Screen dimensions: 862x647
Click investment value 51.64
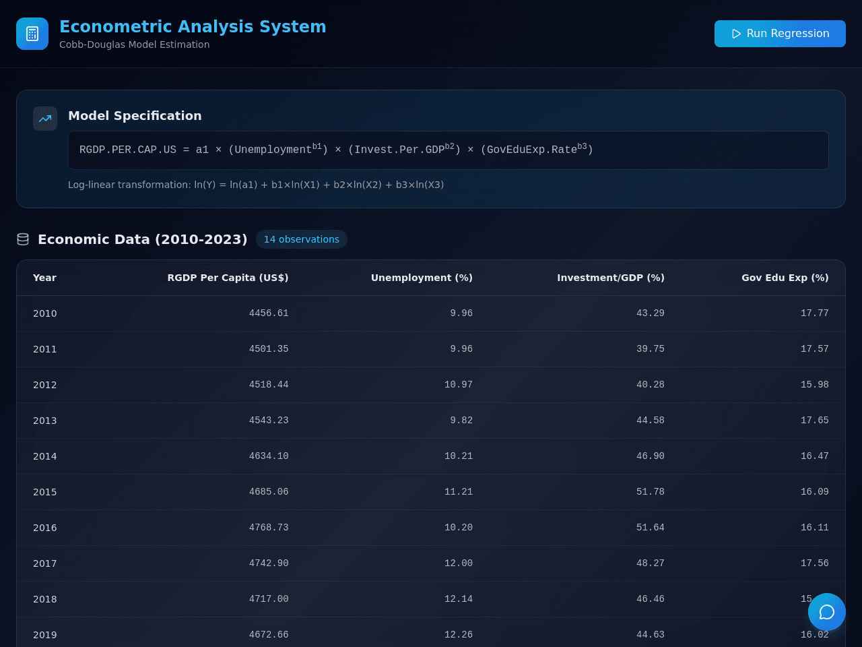pos(651,528)
